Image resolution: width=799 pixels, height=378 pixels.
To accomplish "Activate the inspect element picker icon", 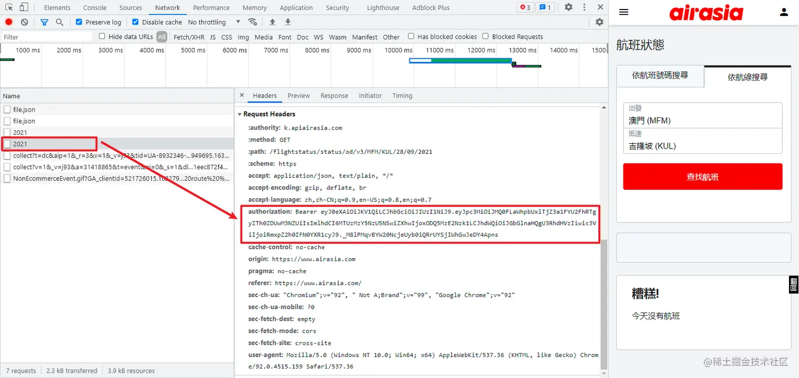I will (9, 7).
